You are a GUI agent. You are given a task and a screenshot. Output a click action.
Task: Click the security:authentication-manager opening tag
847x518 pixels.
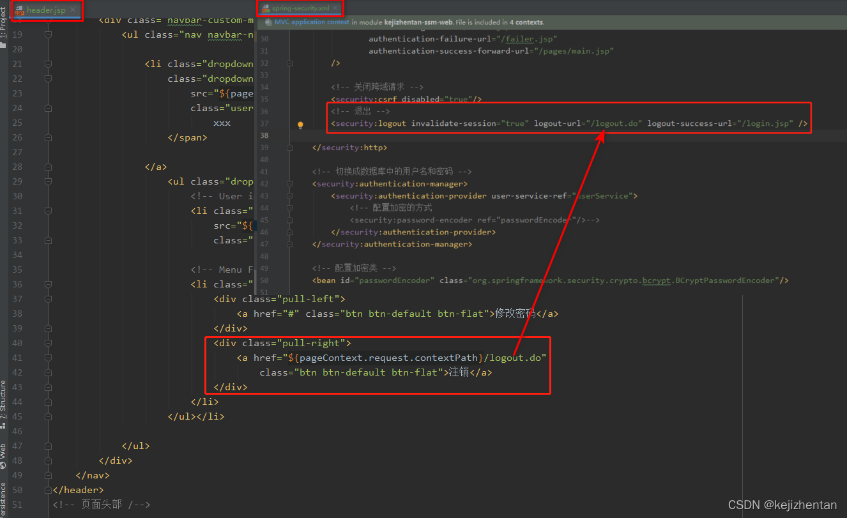(x=390, y=184)
